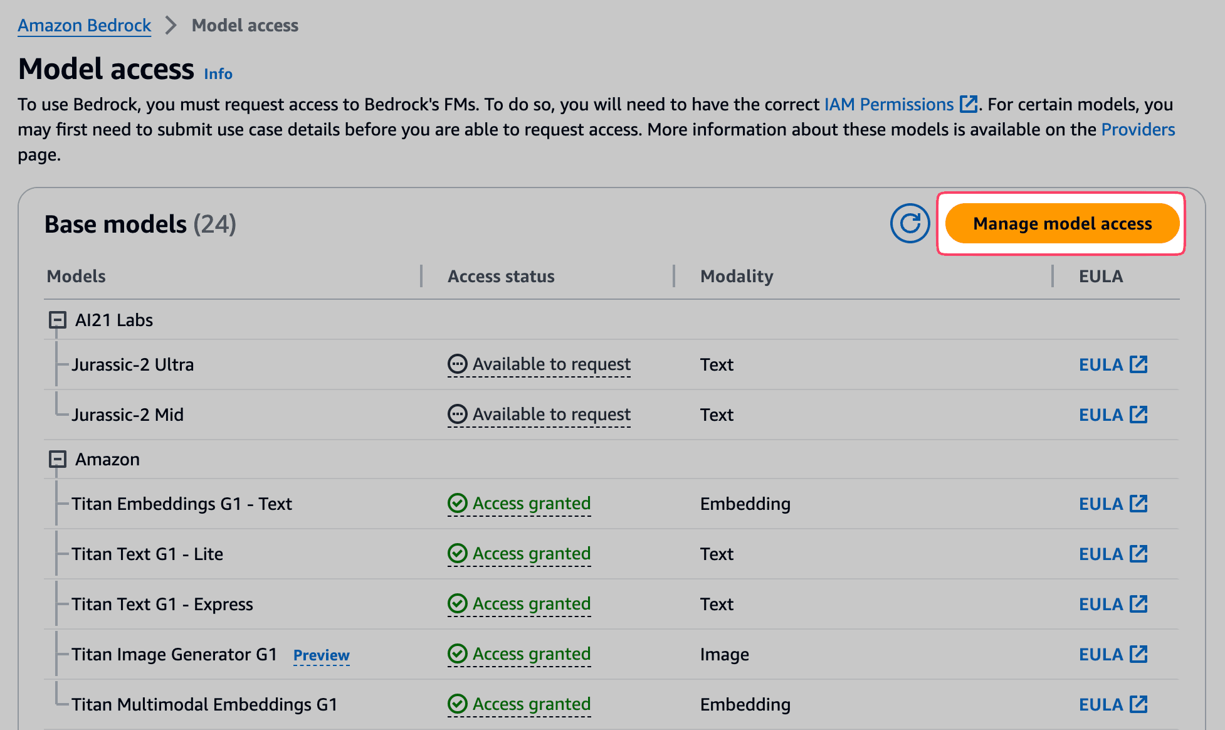Collapse the Amazon provider group

[x=58, y=460]
